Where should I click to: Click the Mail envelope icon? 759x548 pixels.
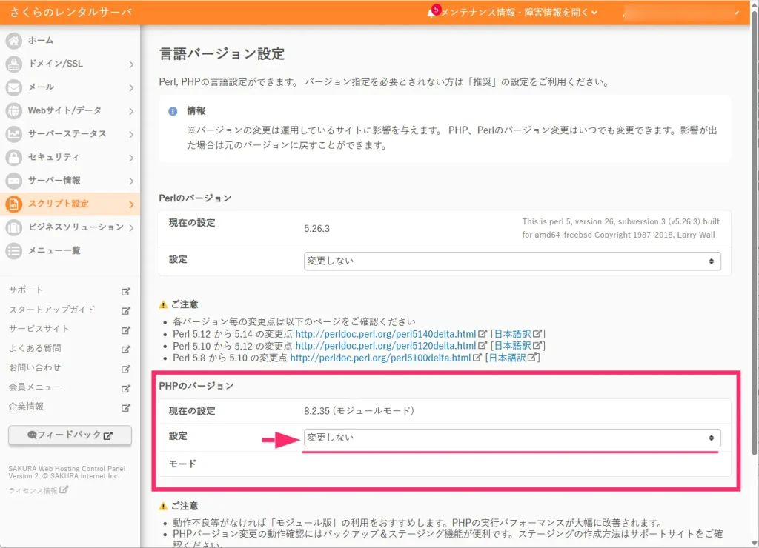click(13, 87)
